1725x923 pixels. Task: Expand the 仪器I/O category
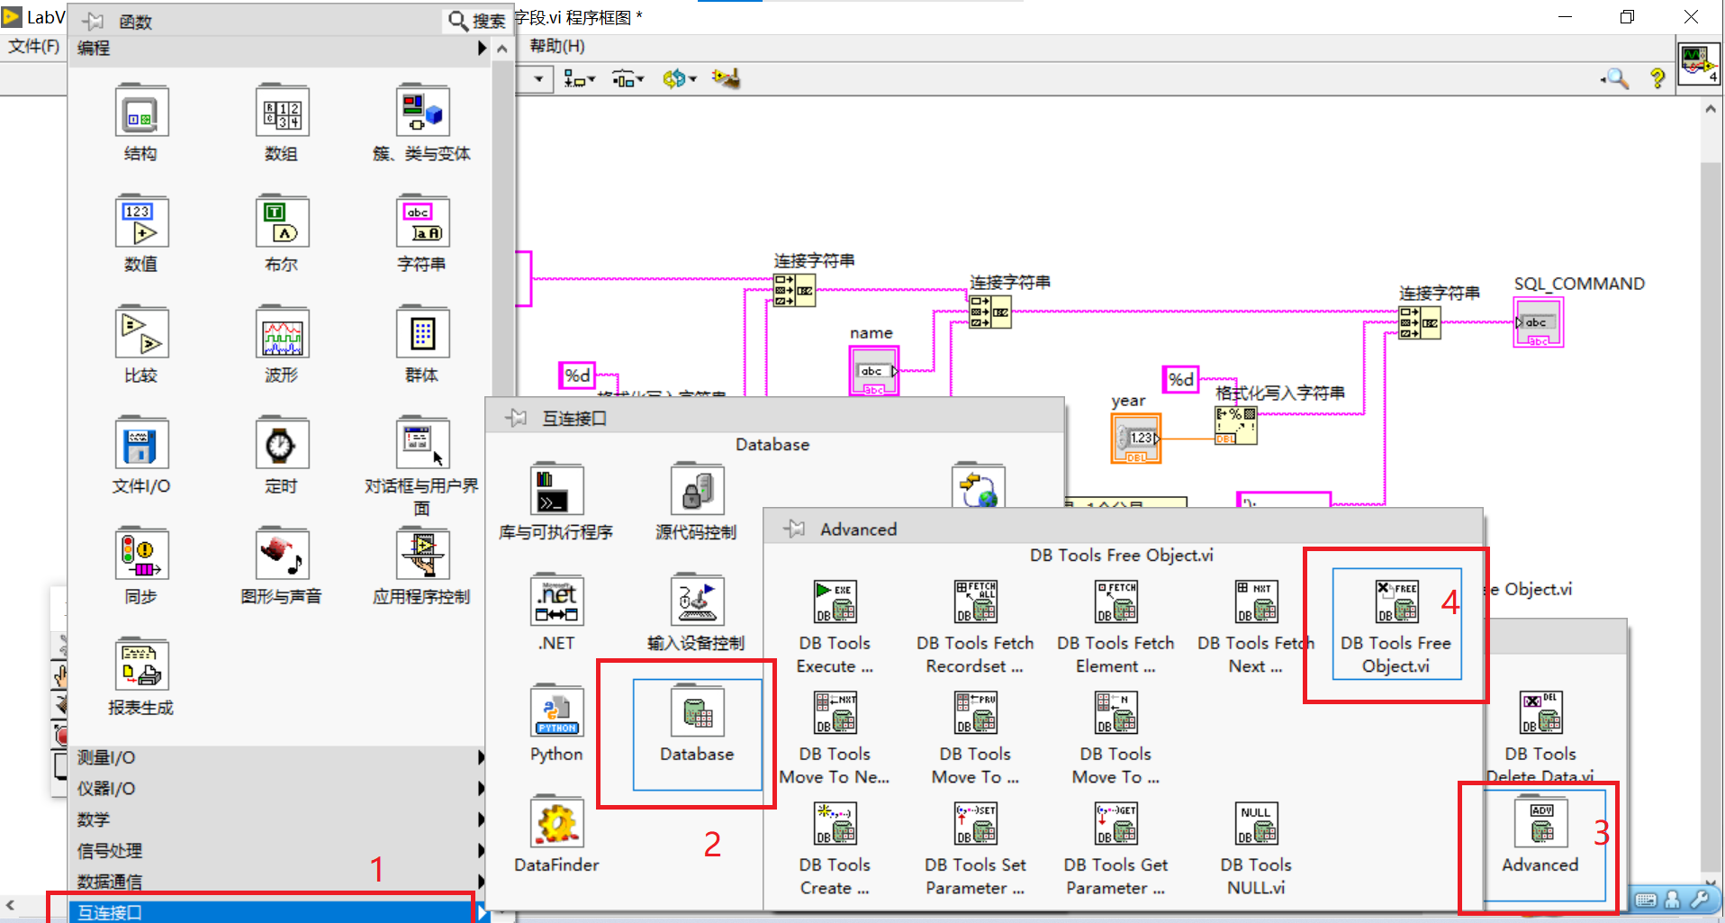[279, 788]
